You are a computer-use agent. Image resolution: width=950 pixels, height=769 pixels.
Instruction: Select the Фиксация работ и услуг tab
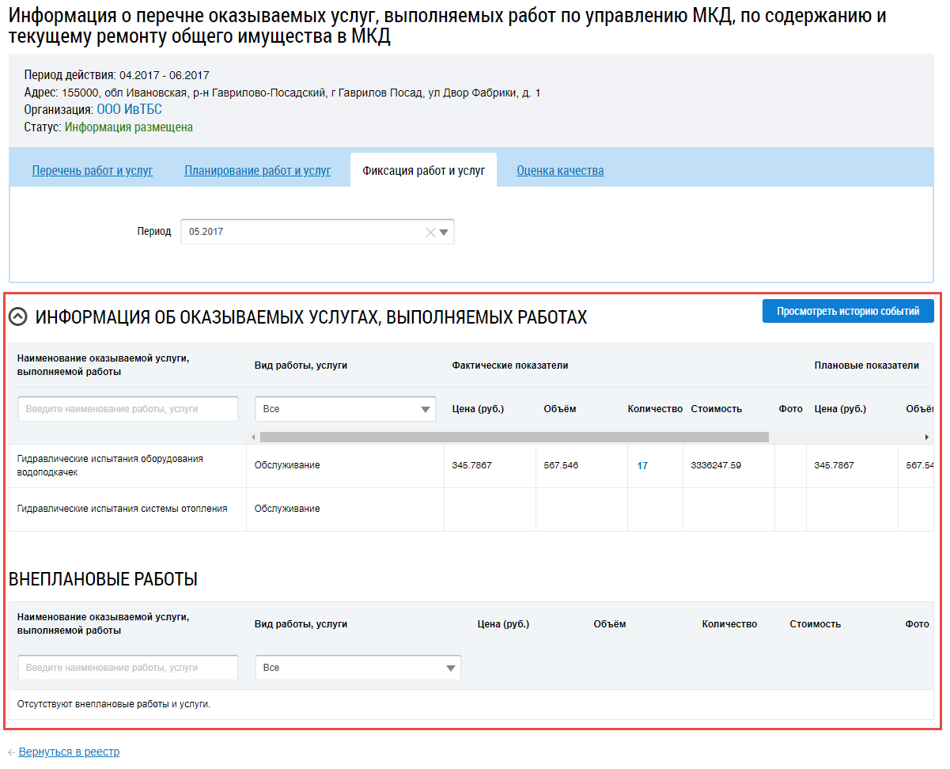coord(423,170)
